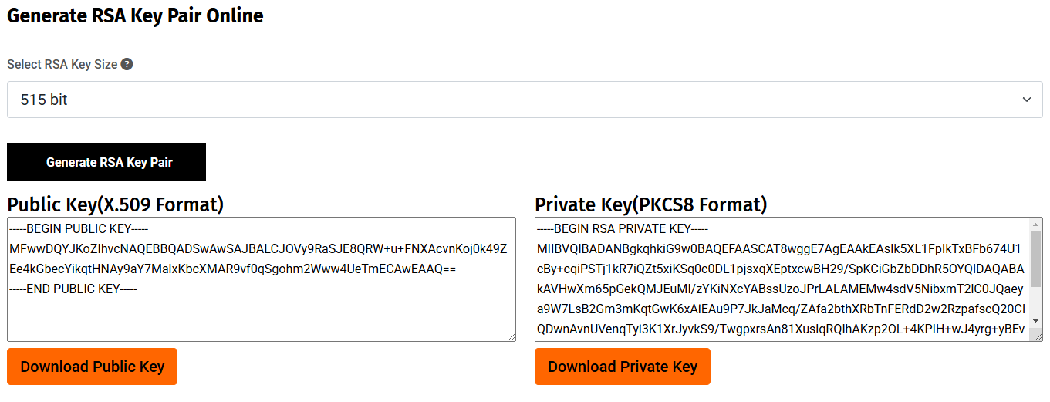
Task: Click the chevron arrow of key size selector
Action: coord(1026,100)
